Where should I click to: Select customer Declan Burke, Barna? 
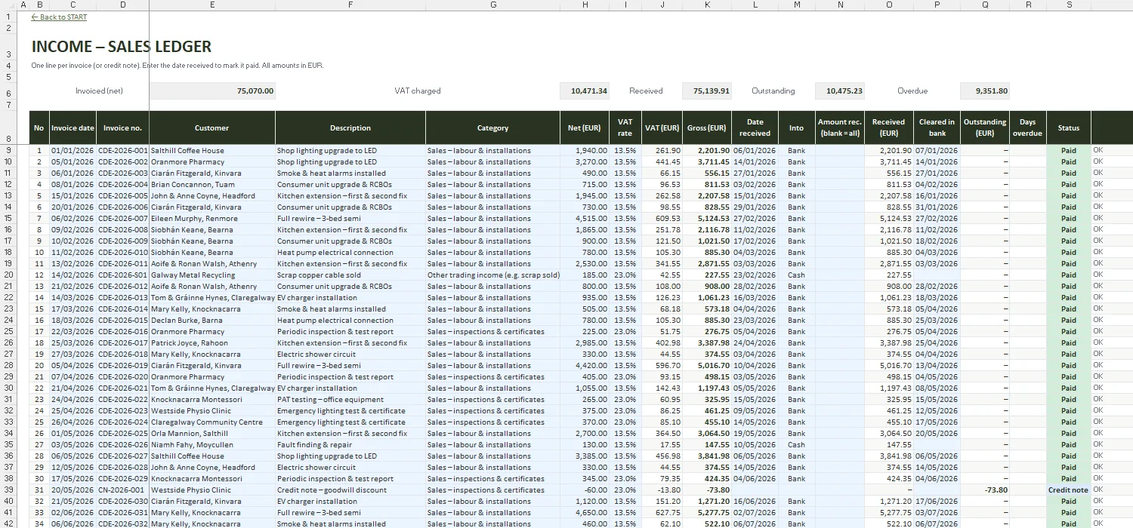[x=212, y=321]
